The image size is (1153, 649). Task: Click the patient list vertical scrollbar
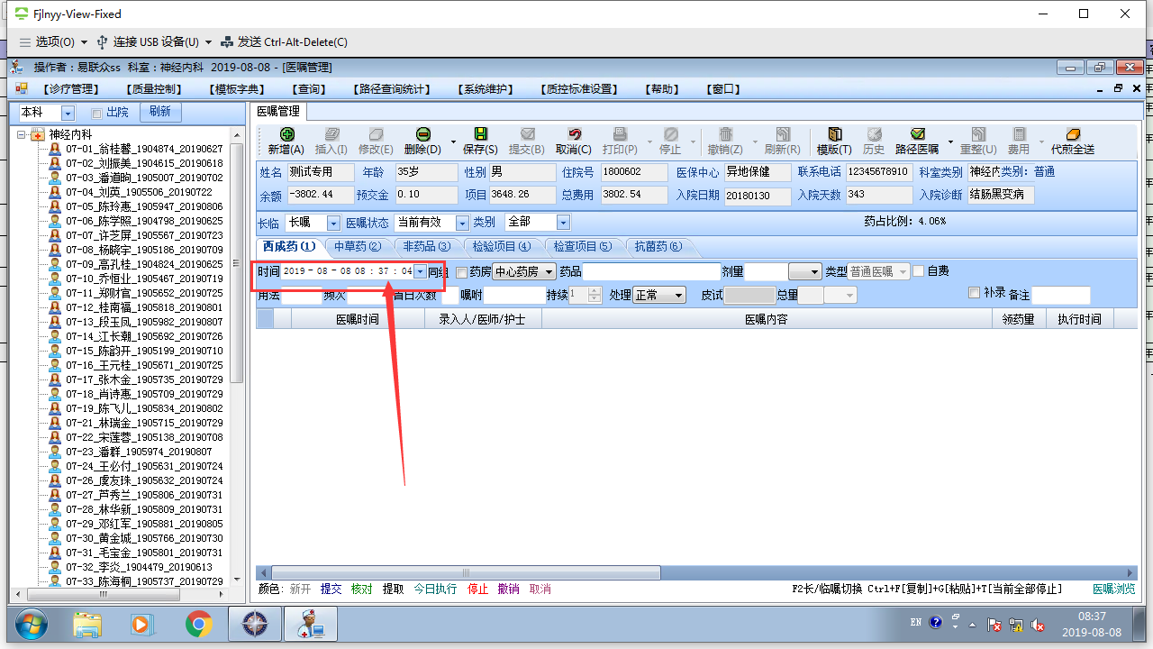[x=237, y=261]
